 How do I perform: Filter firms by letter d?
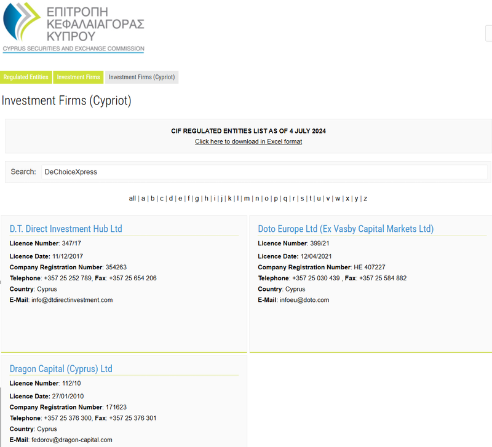pyautogui.click(x=171, y=199)
